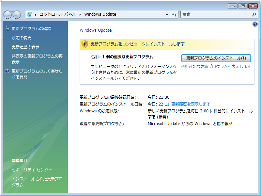261x196 pixels.
Task: Open 更新プログラムのよく寄せられる質問 link
Action: click(37, 74)
